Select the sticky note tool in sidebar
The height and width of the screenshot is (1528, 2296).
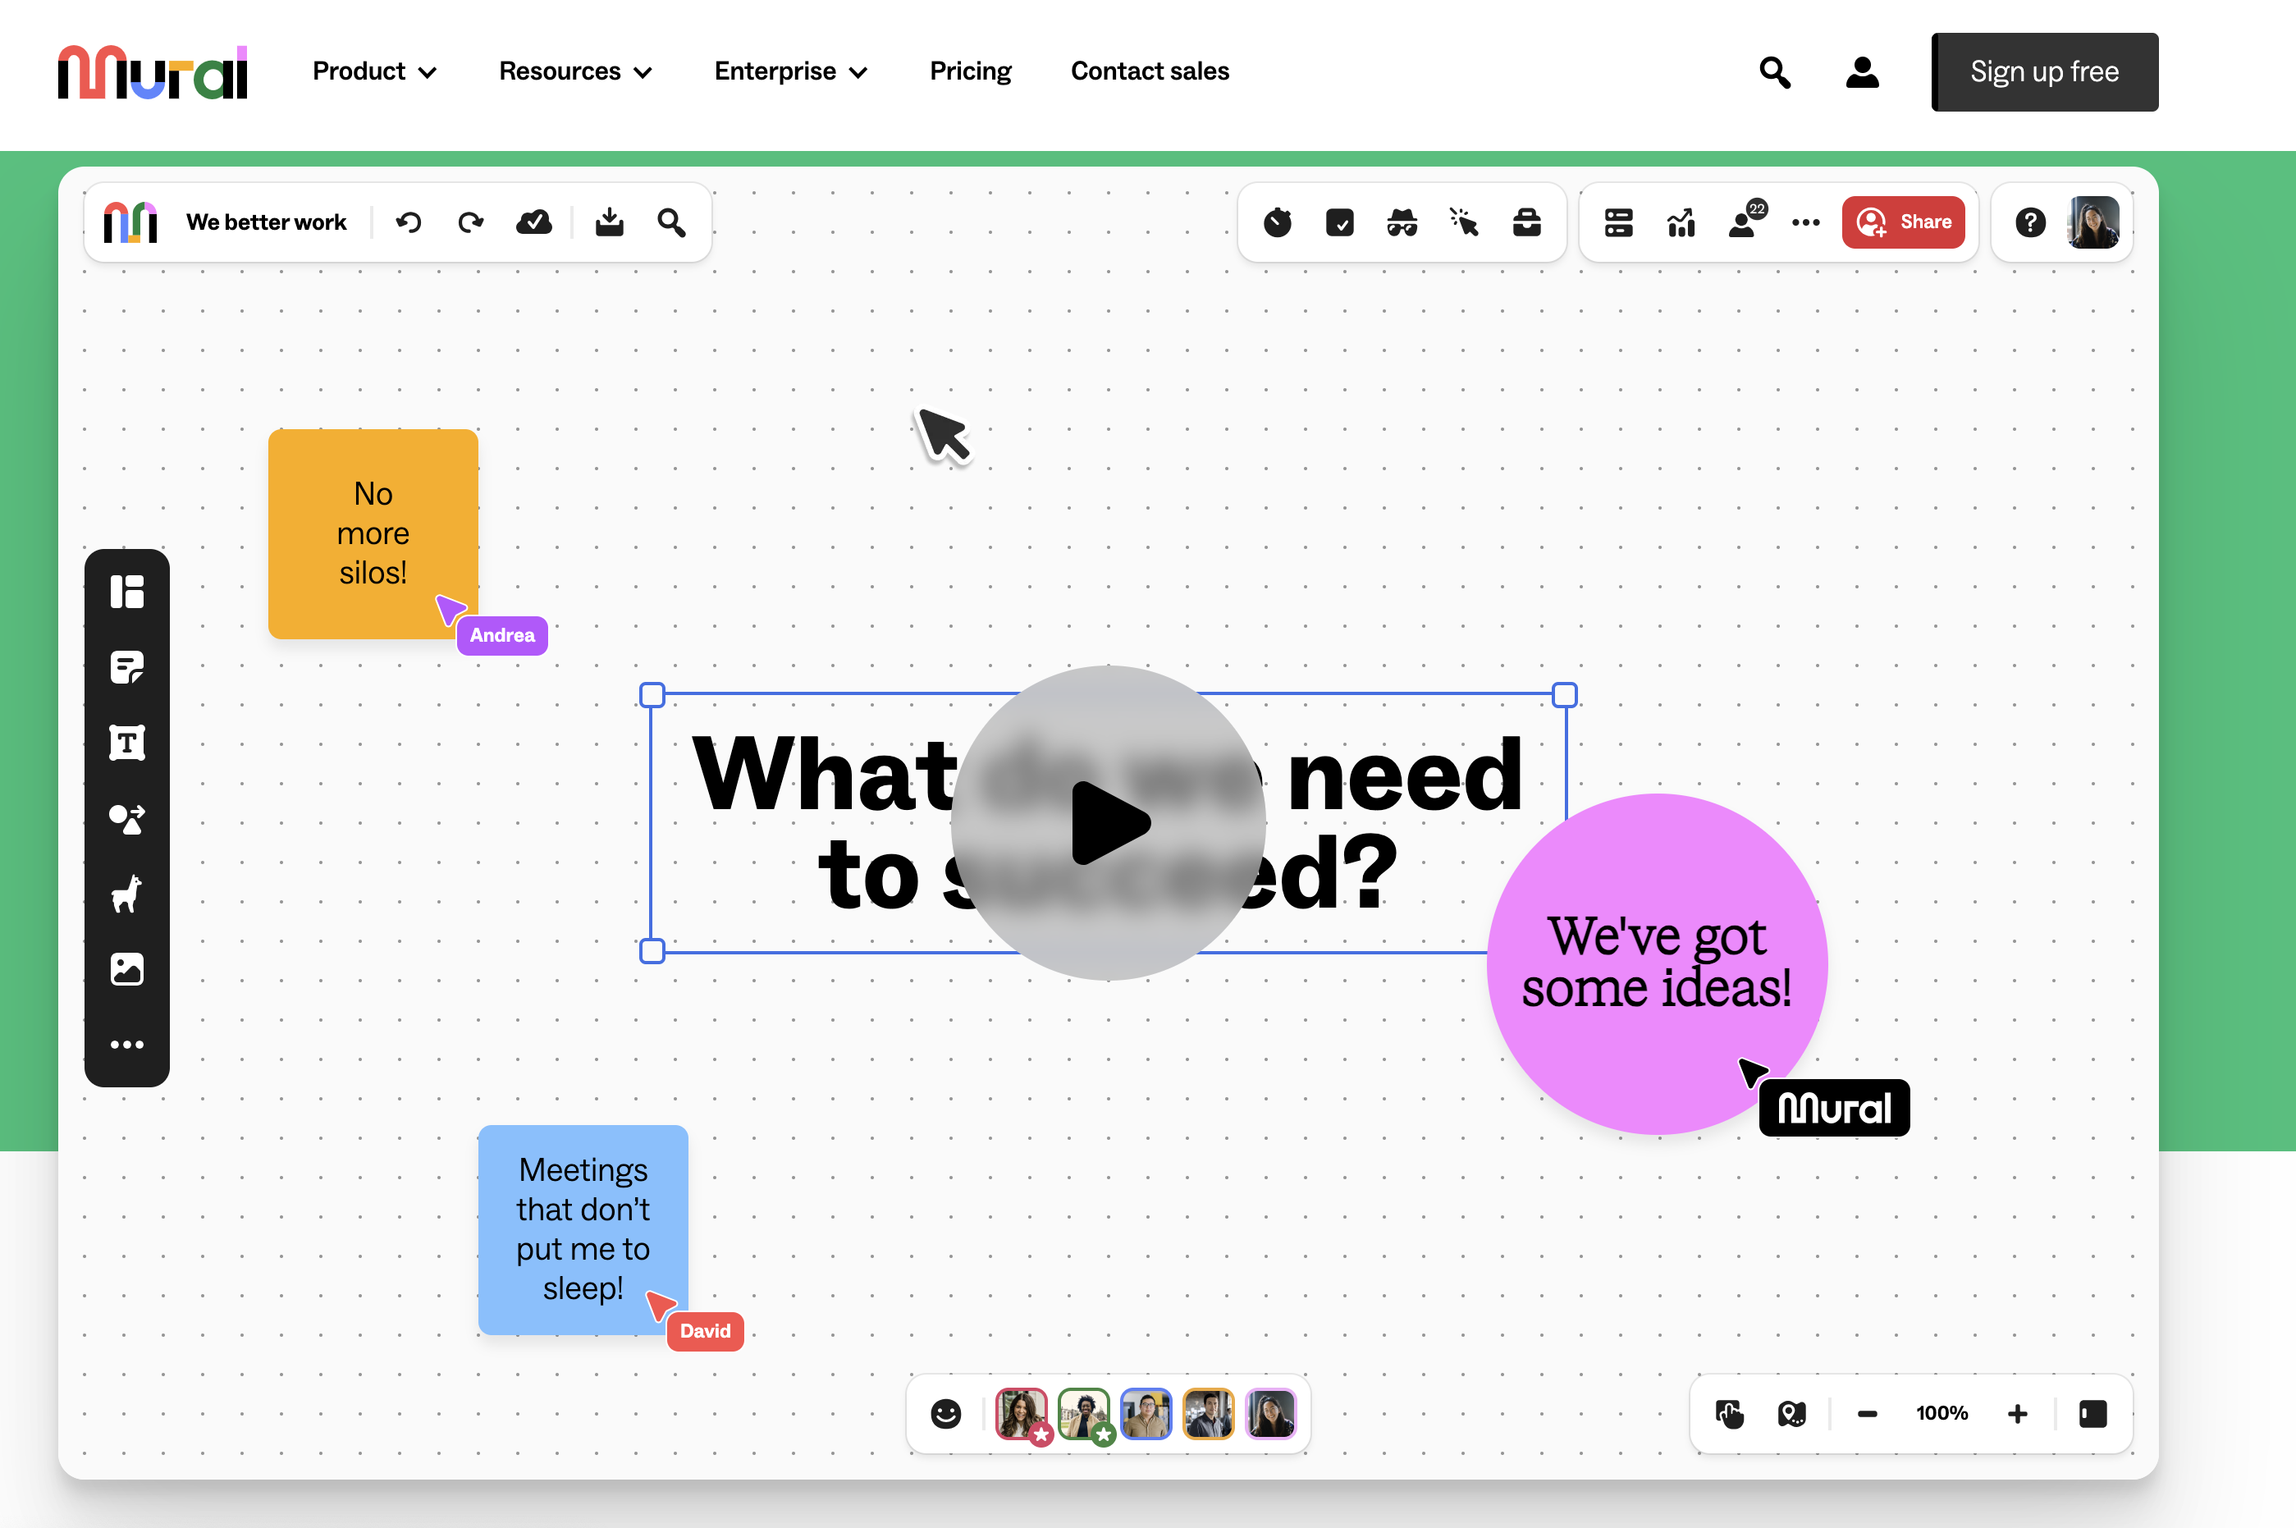point(126,667)
